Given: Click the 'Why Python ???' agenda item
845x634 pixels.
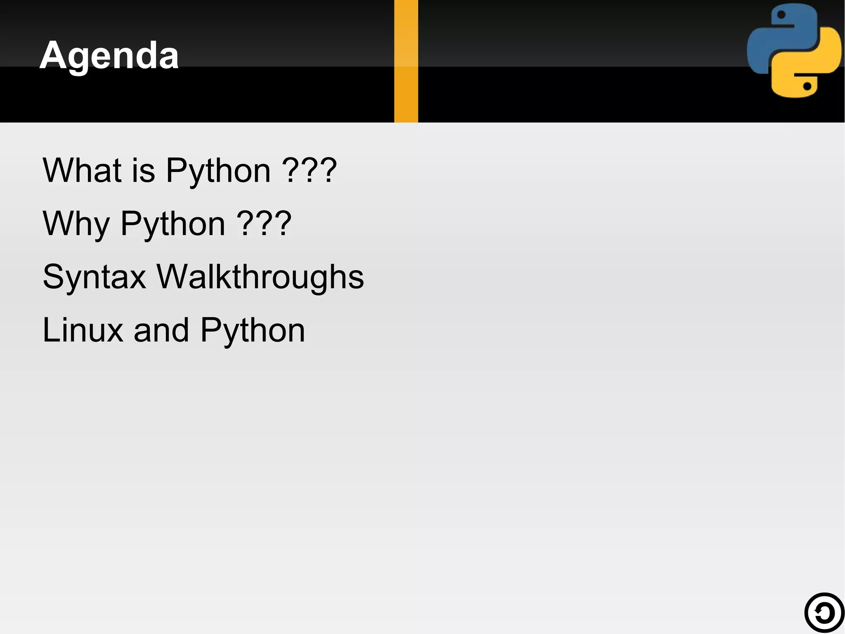Looking at the screenshot, I should click(167, 224).
